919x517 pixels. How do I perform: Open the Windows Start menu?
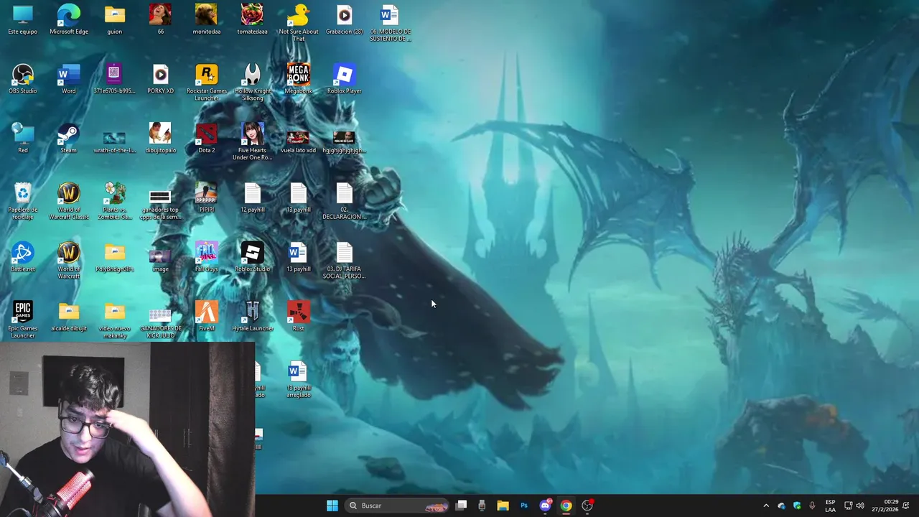pos(332,506)
